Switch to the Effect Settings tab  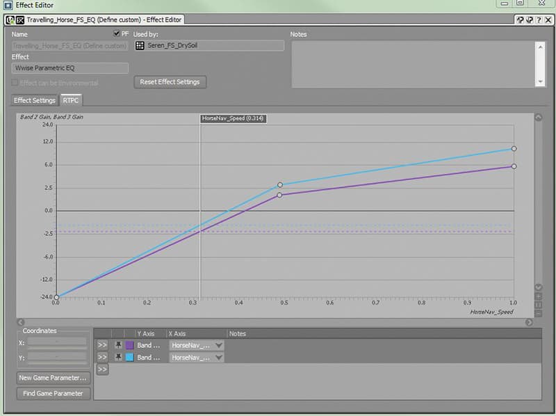tap(35, 100)
